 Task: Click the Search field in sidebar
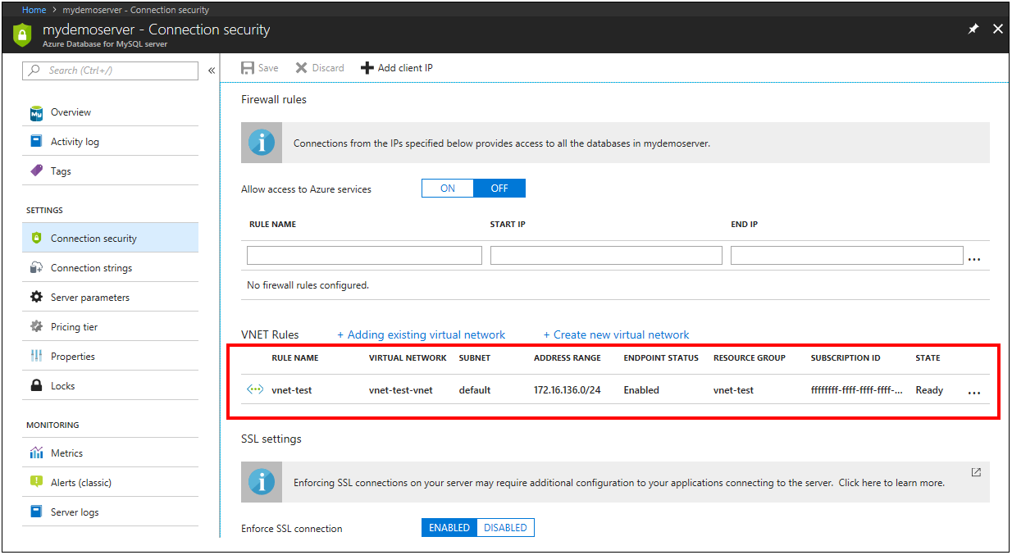pyautogui.click(x=110, y=71)
